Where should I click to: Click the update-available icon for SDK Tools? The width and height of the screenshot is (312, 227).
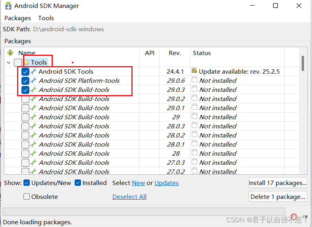click(x=194, y=71)
